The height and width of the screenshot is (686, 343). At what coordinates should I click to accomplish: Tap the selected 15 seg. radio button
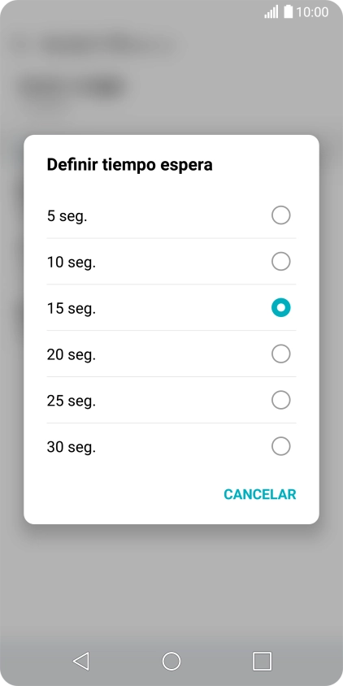pos(281,308)
